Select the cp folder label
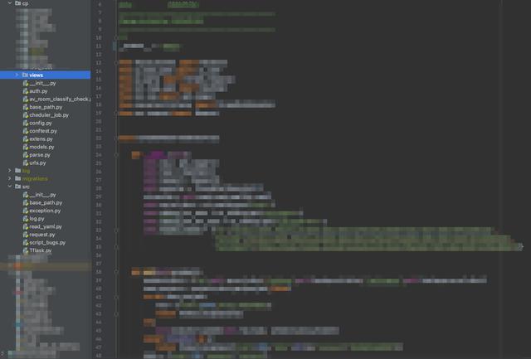 tap(25, 3)
